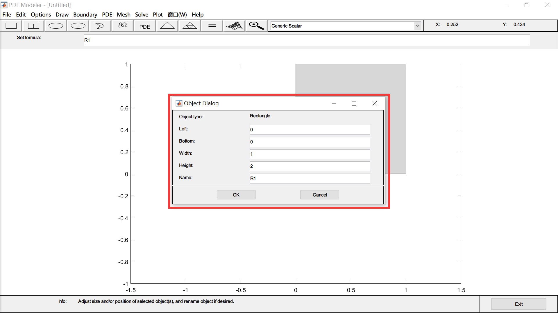Select the Draw Rectangle tool

tap(11, 26)
